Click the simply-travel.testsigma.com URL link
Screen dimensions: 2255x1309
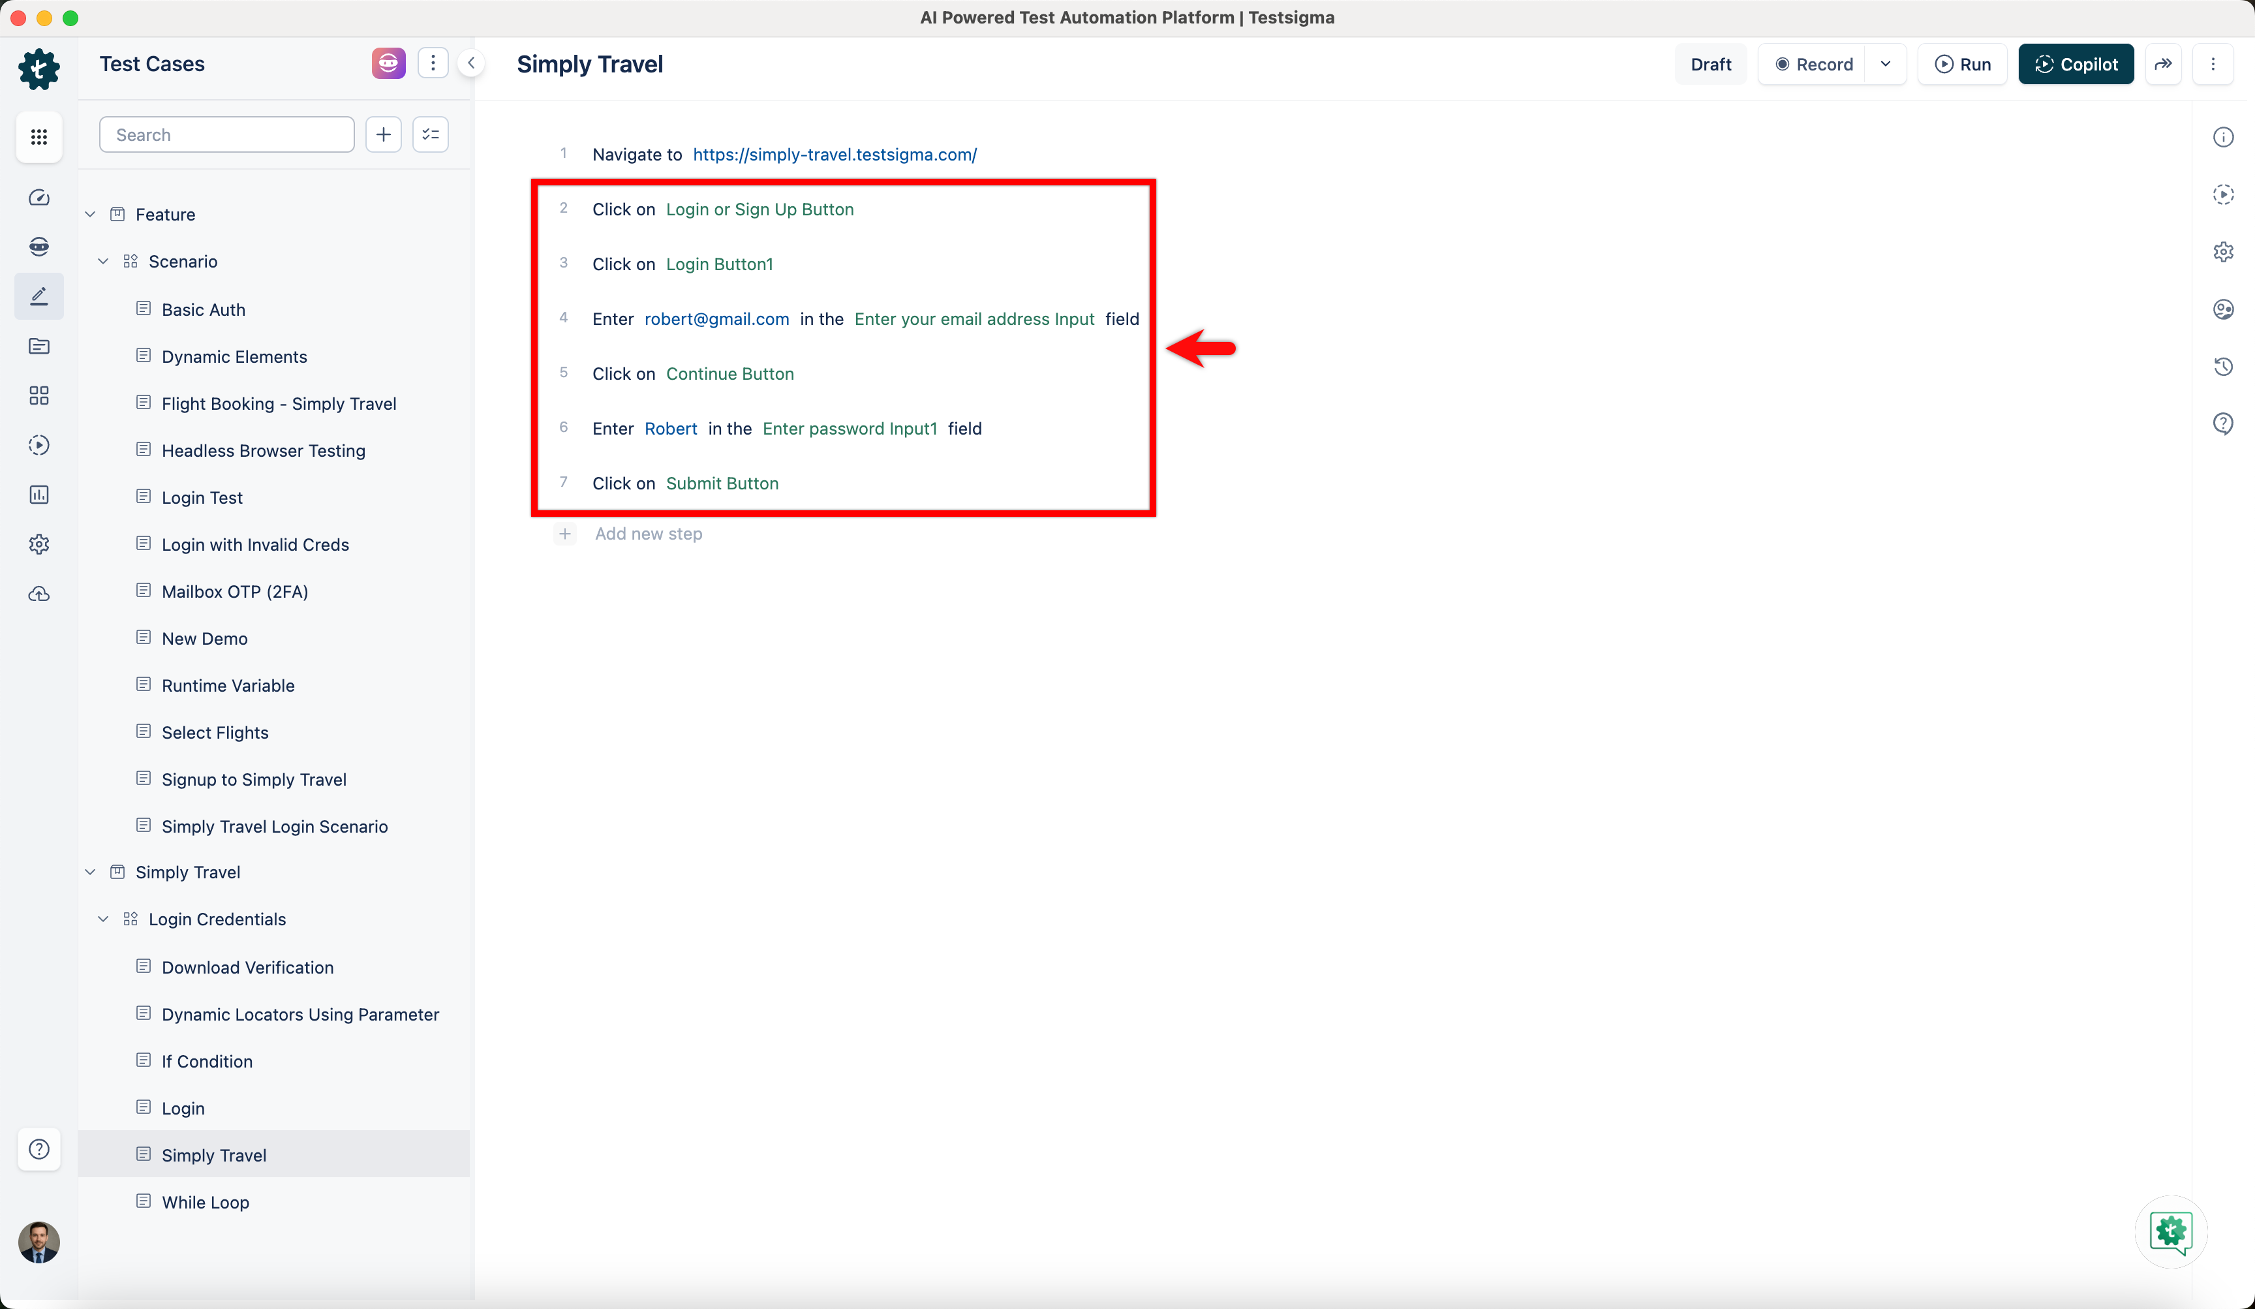pyautogui.click(x=835, y=155)
